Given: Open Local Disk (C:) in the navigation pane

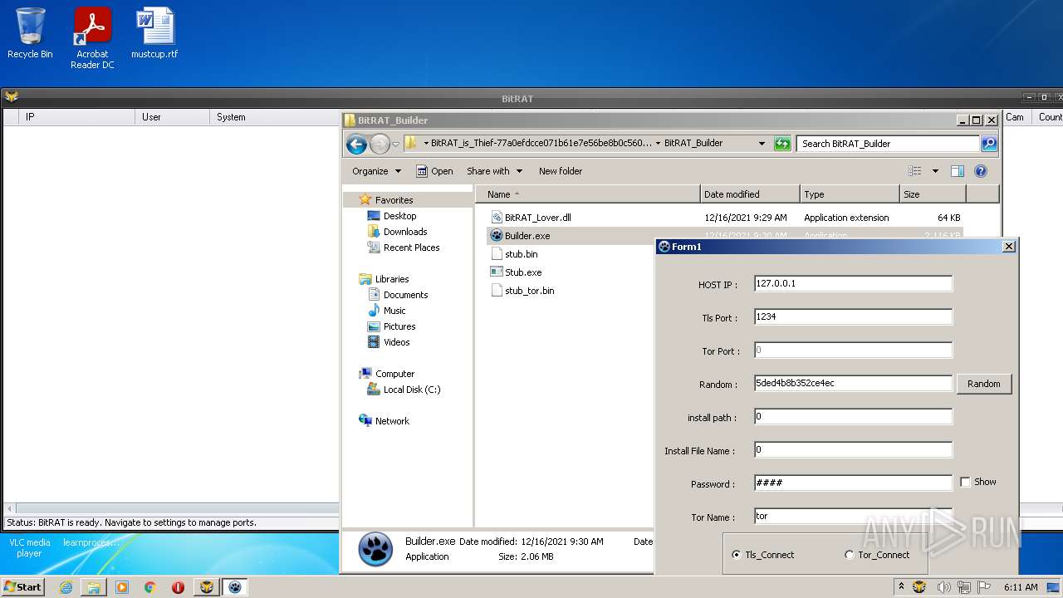Looking at the screenshot, I should 412,390.
